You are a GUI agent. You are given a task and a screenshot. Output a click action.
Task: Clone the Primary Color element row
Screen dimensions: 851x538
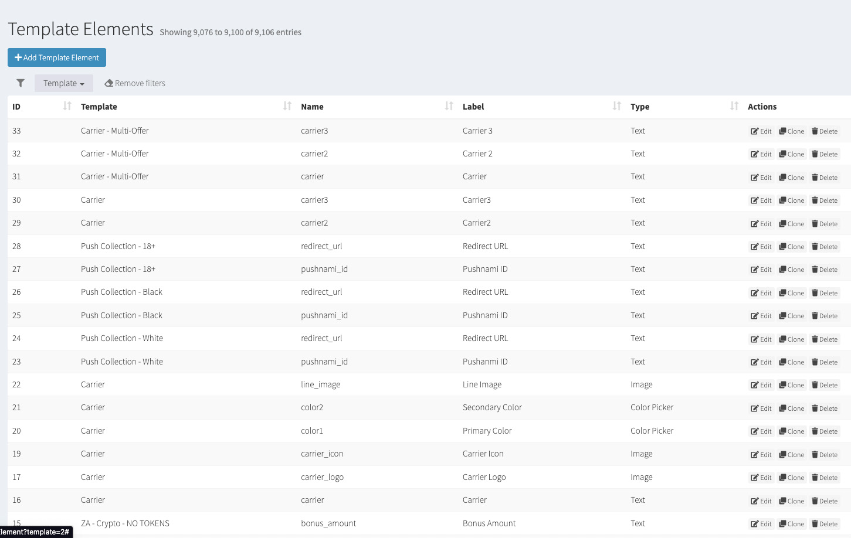tap(791, 431)
